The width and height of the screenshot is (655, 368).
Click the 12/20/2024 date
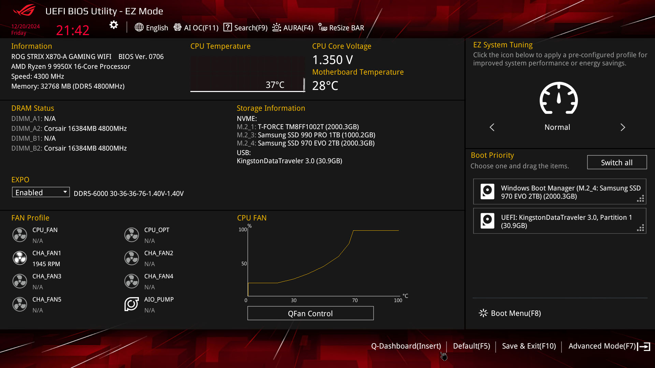tap(26, 26)
